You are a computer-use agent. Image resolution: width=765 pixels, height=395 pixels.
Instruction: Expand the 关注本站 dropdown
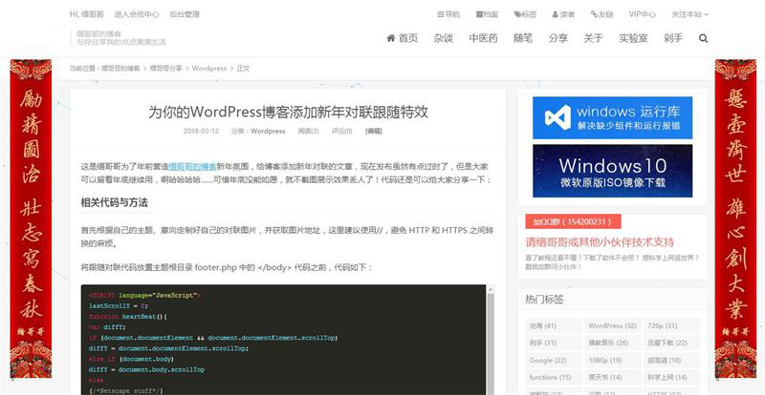point(689,14)
